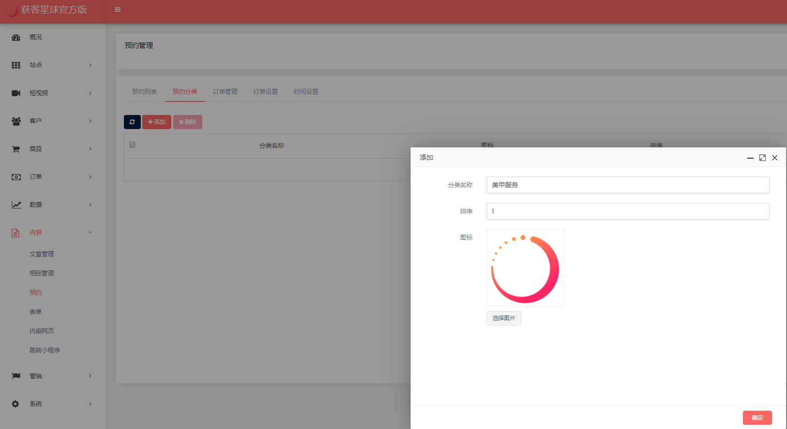Click the shopping cart icon for 商品
Viewport: 787px width, 429px height.
[16, 149]
